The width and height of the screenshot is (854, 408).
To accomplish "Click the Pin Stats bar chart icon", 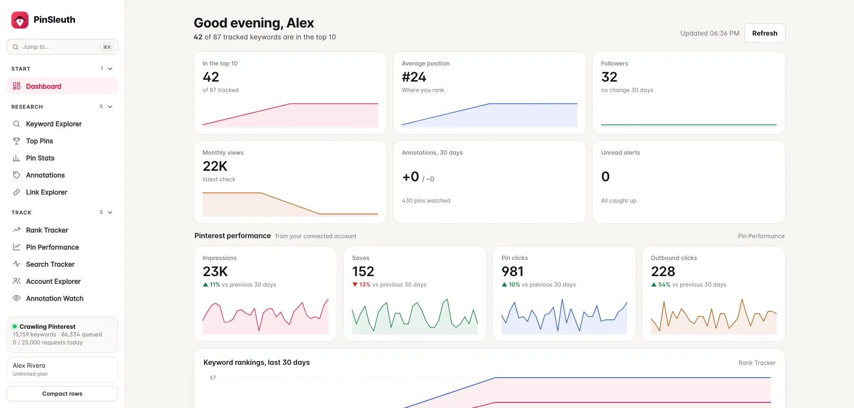I will [x=17, y=158].
